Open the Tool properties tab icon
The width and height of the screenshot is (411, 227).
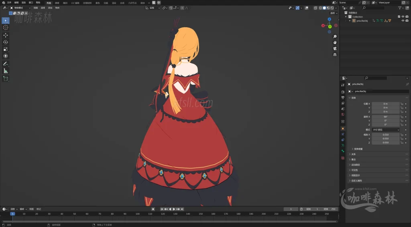[343, 85]
